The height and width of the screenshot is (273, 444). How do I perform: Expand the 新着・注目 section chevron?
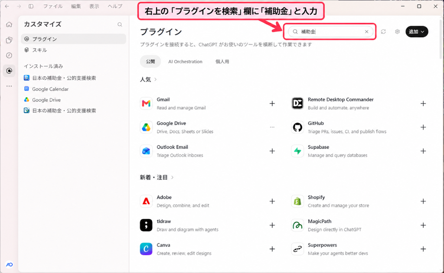(x=172, y=177)
